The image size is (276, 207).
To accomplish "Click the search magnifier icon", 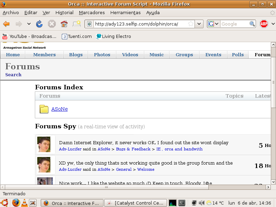I will [x=252, y=24].
